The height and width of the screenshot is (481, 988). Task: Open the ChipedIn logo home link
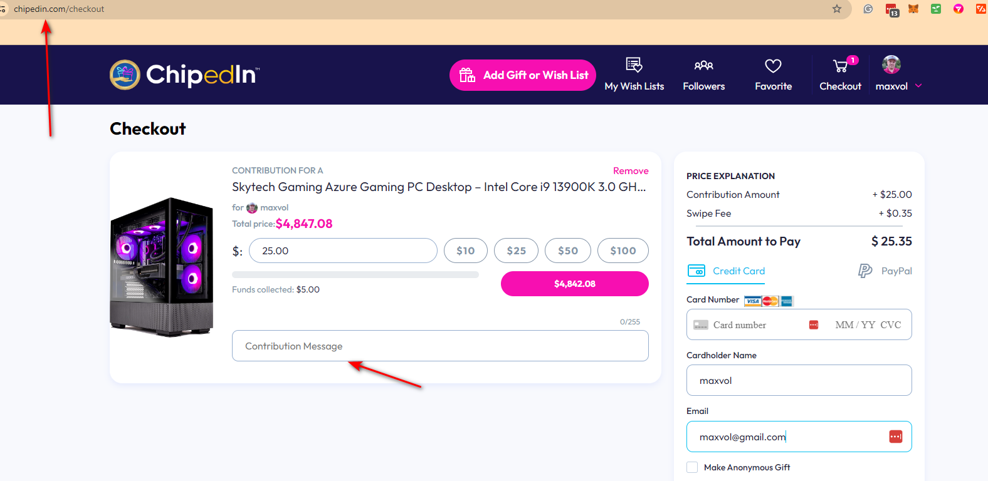[x=184, y=75]
